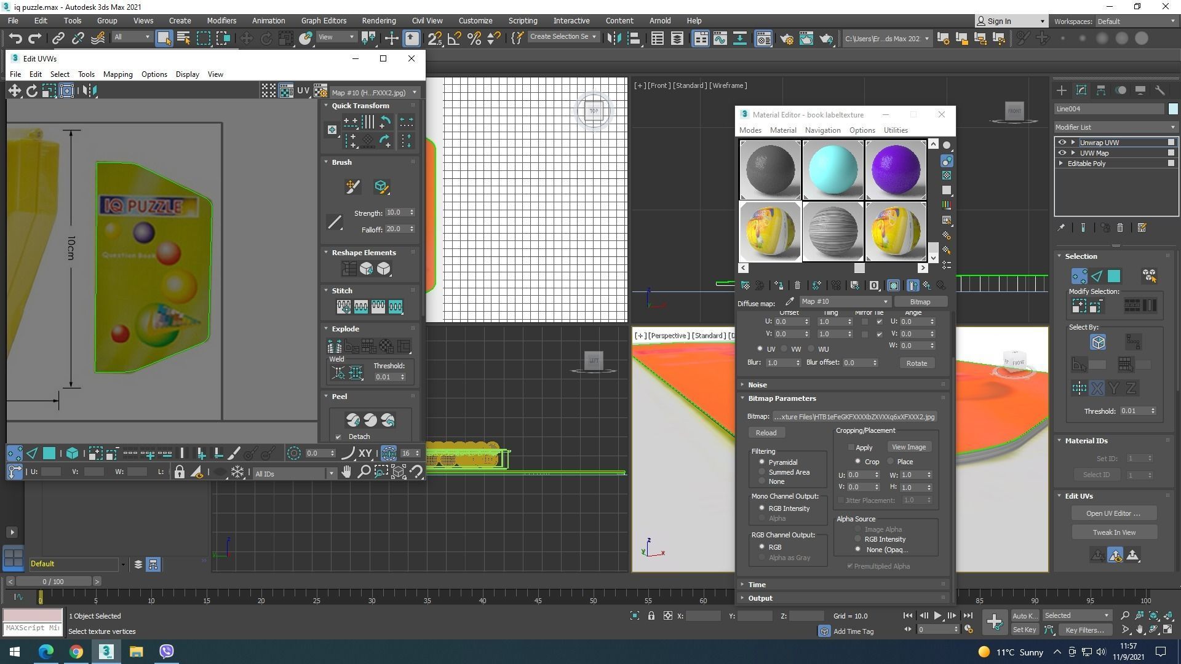Click Open UV Editor button

(1113, 513)
